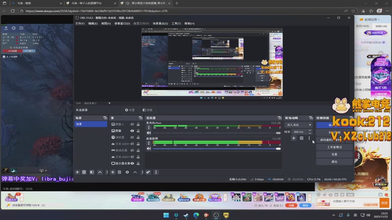The width and height of the screenshot is (392, 220).
Task: Float the 混音器 dock with pop-out icon
Action: point(279,118)
